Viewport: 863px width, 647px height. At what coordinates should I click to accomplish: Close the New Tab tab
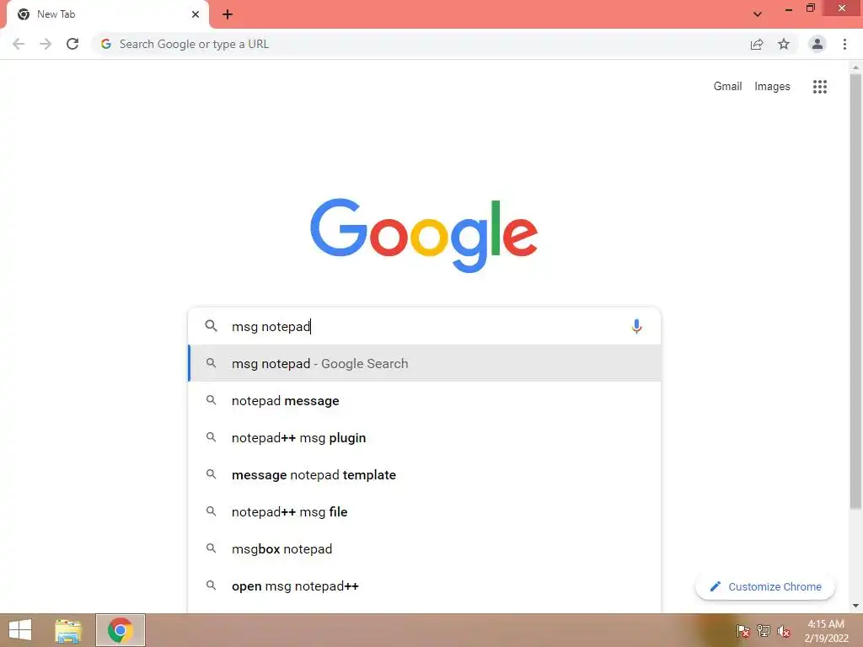click(x=196, y=14)
